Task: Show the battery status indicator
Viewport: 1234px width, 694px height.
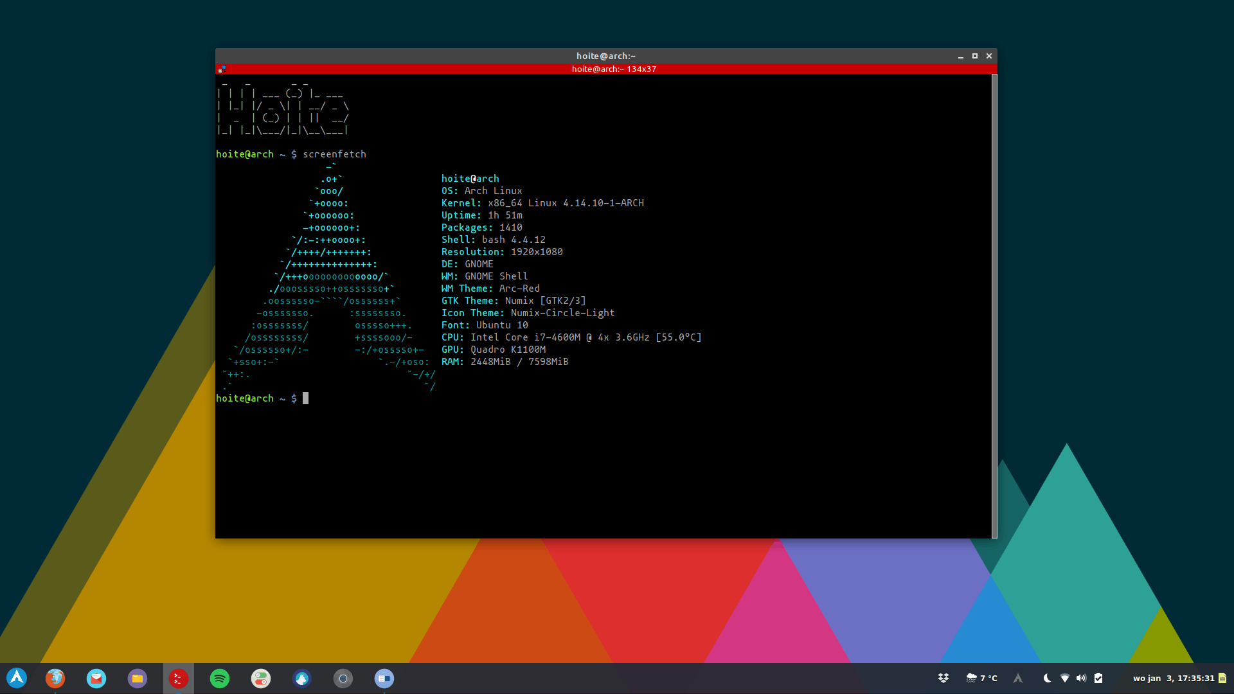Action: tap(1098, 678)
